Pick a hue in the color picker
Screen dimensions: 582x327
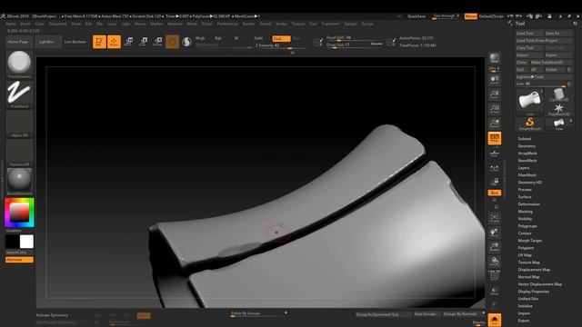tap(19, 213)
